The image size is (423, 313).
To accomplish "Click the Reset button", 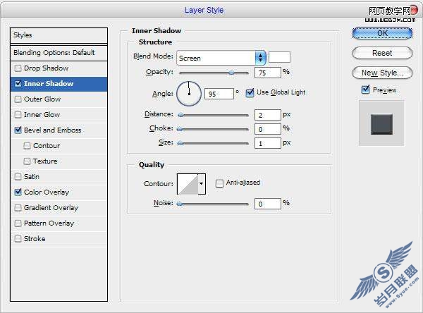I will point(382,53).
